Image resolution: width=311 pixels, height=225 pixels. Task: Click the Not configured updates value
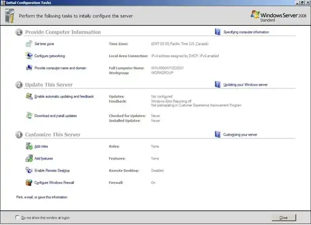(162, 96)
